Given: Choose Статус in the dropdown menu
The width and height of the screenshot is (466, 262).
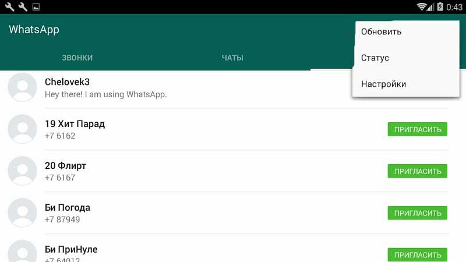Looking at the screenshot, I should click(375, 58).
